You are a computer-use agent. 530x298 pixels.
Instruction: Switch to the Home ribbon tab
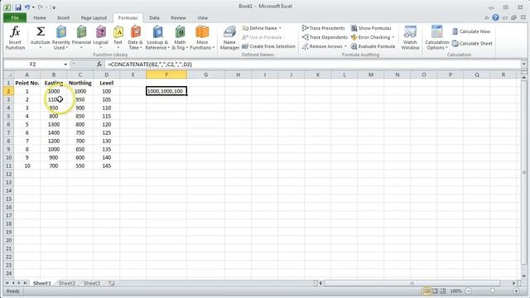pyautogui.click(x=40, y=17)
